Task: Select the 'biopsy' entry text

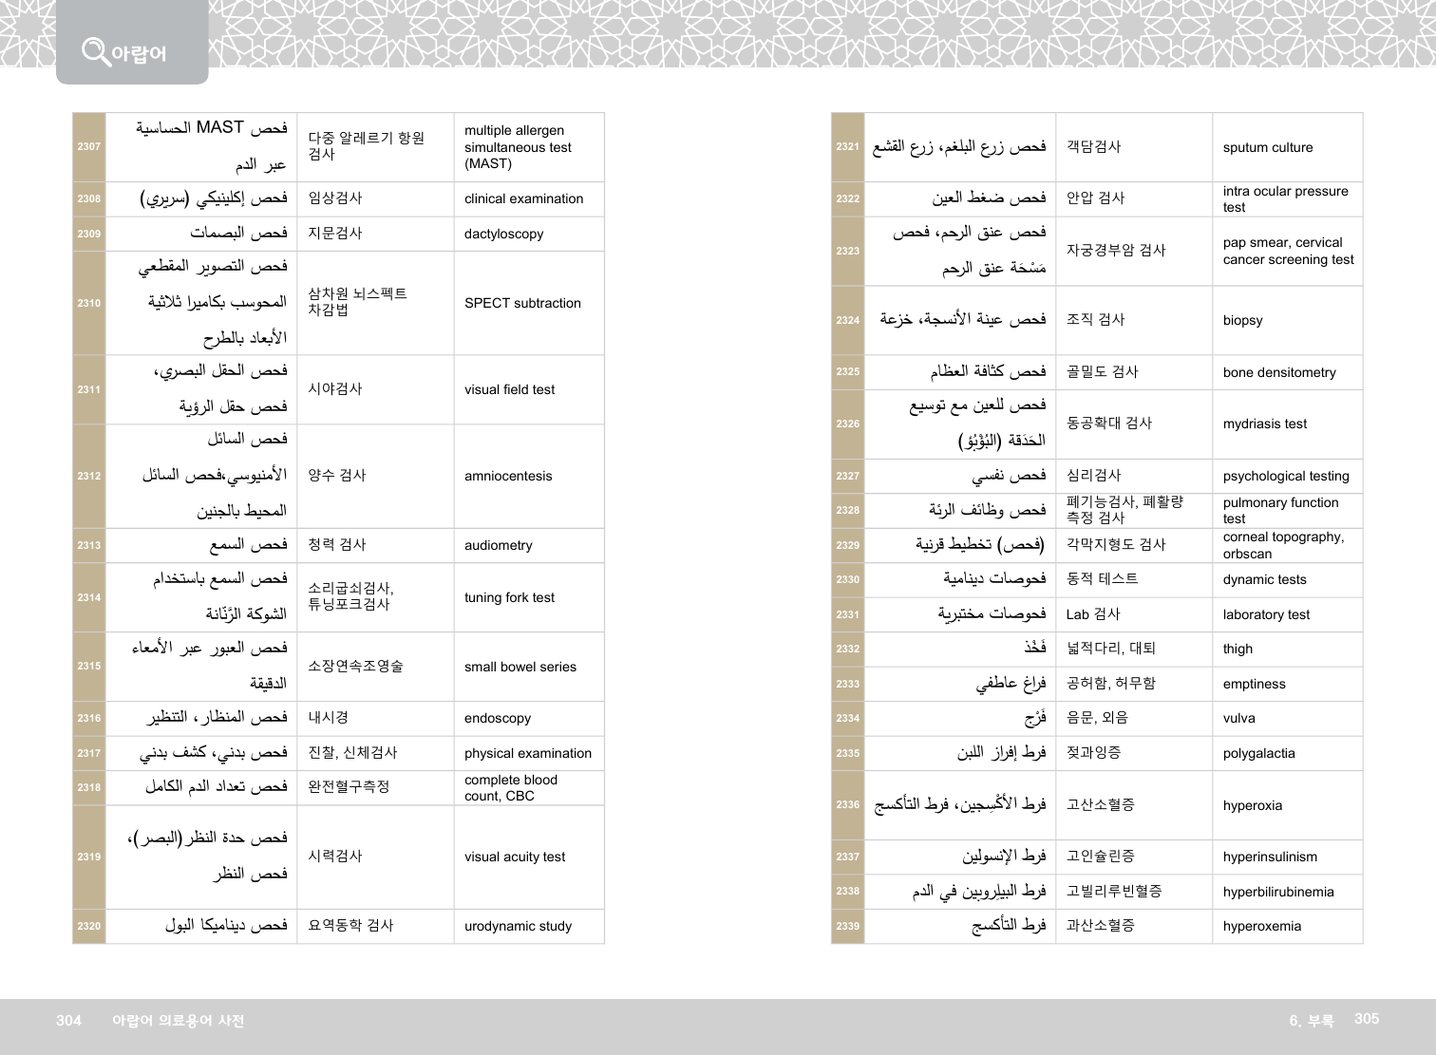Action: [x=1242, y=321]
